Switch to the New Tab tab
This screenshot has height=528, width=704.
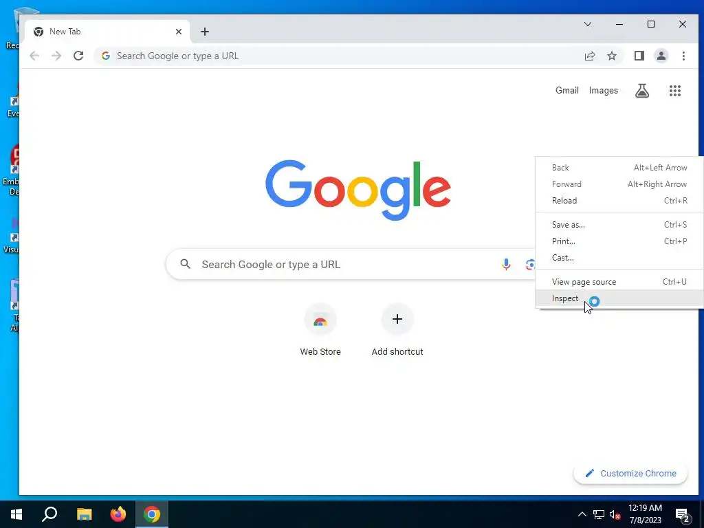point(108,32)
